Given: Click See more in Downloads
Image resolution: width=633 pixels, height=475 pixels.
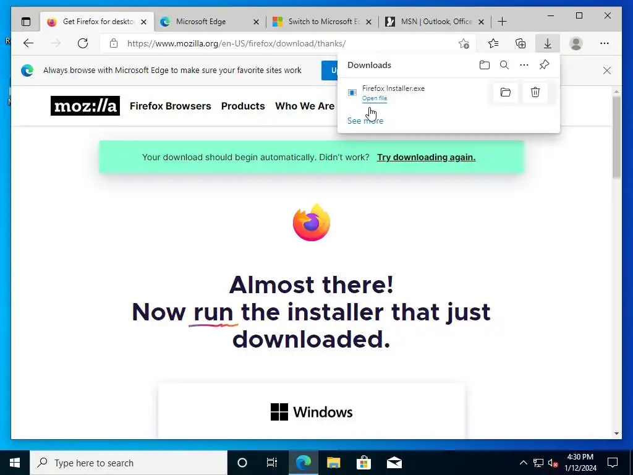Looking at the screenshot, I should pos(365,121).
